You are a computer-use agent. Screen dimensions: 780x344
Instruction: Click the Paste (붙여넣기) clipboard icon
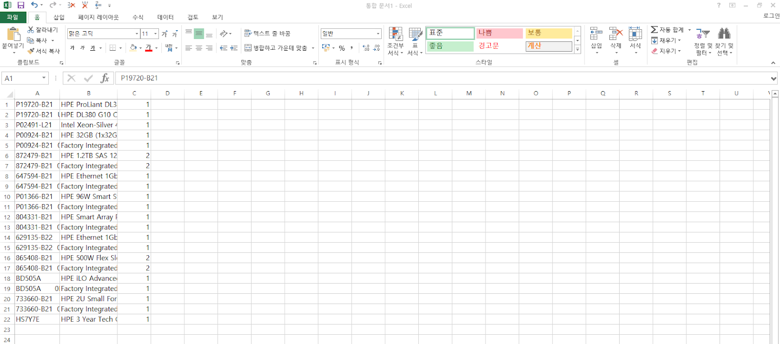[13, 34]
